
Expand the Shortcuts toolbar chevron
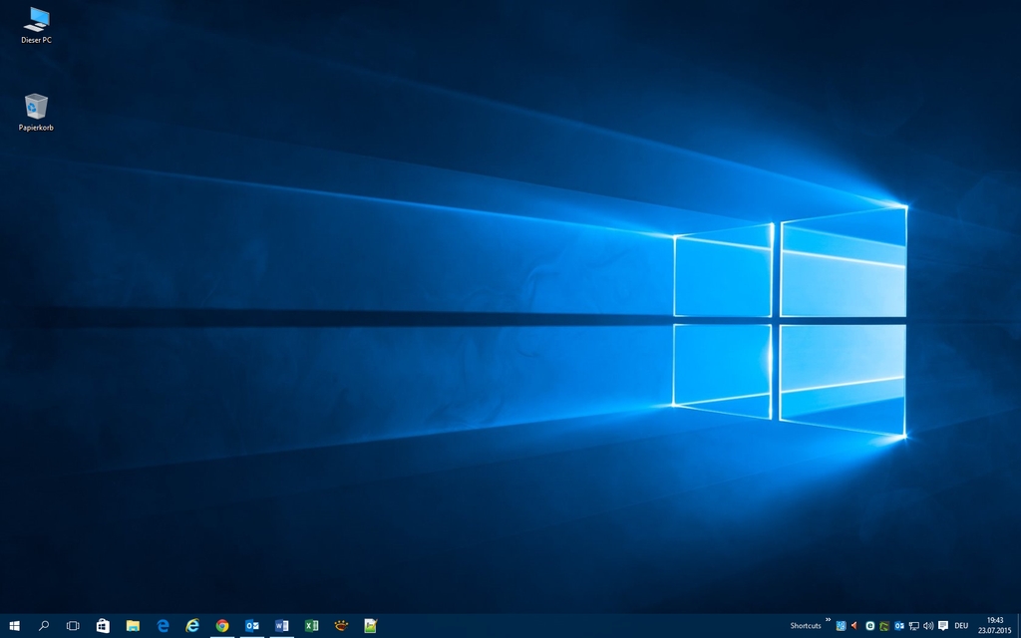coord(829,620)
